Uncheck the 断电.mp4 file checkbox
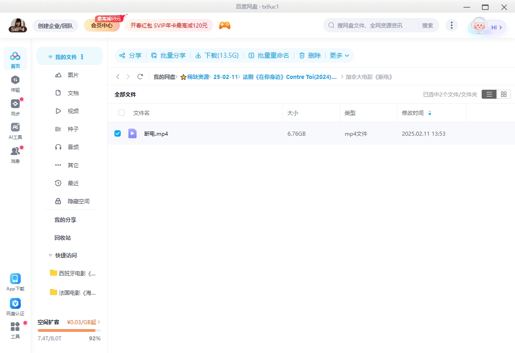 point(118,133)
